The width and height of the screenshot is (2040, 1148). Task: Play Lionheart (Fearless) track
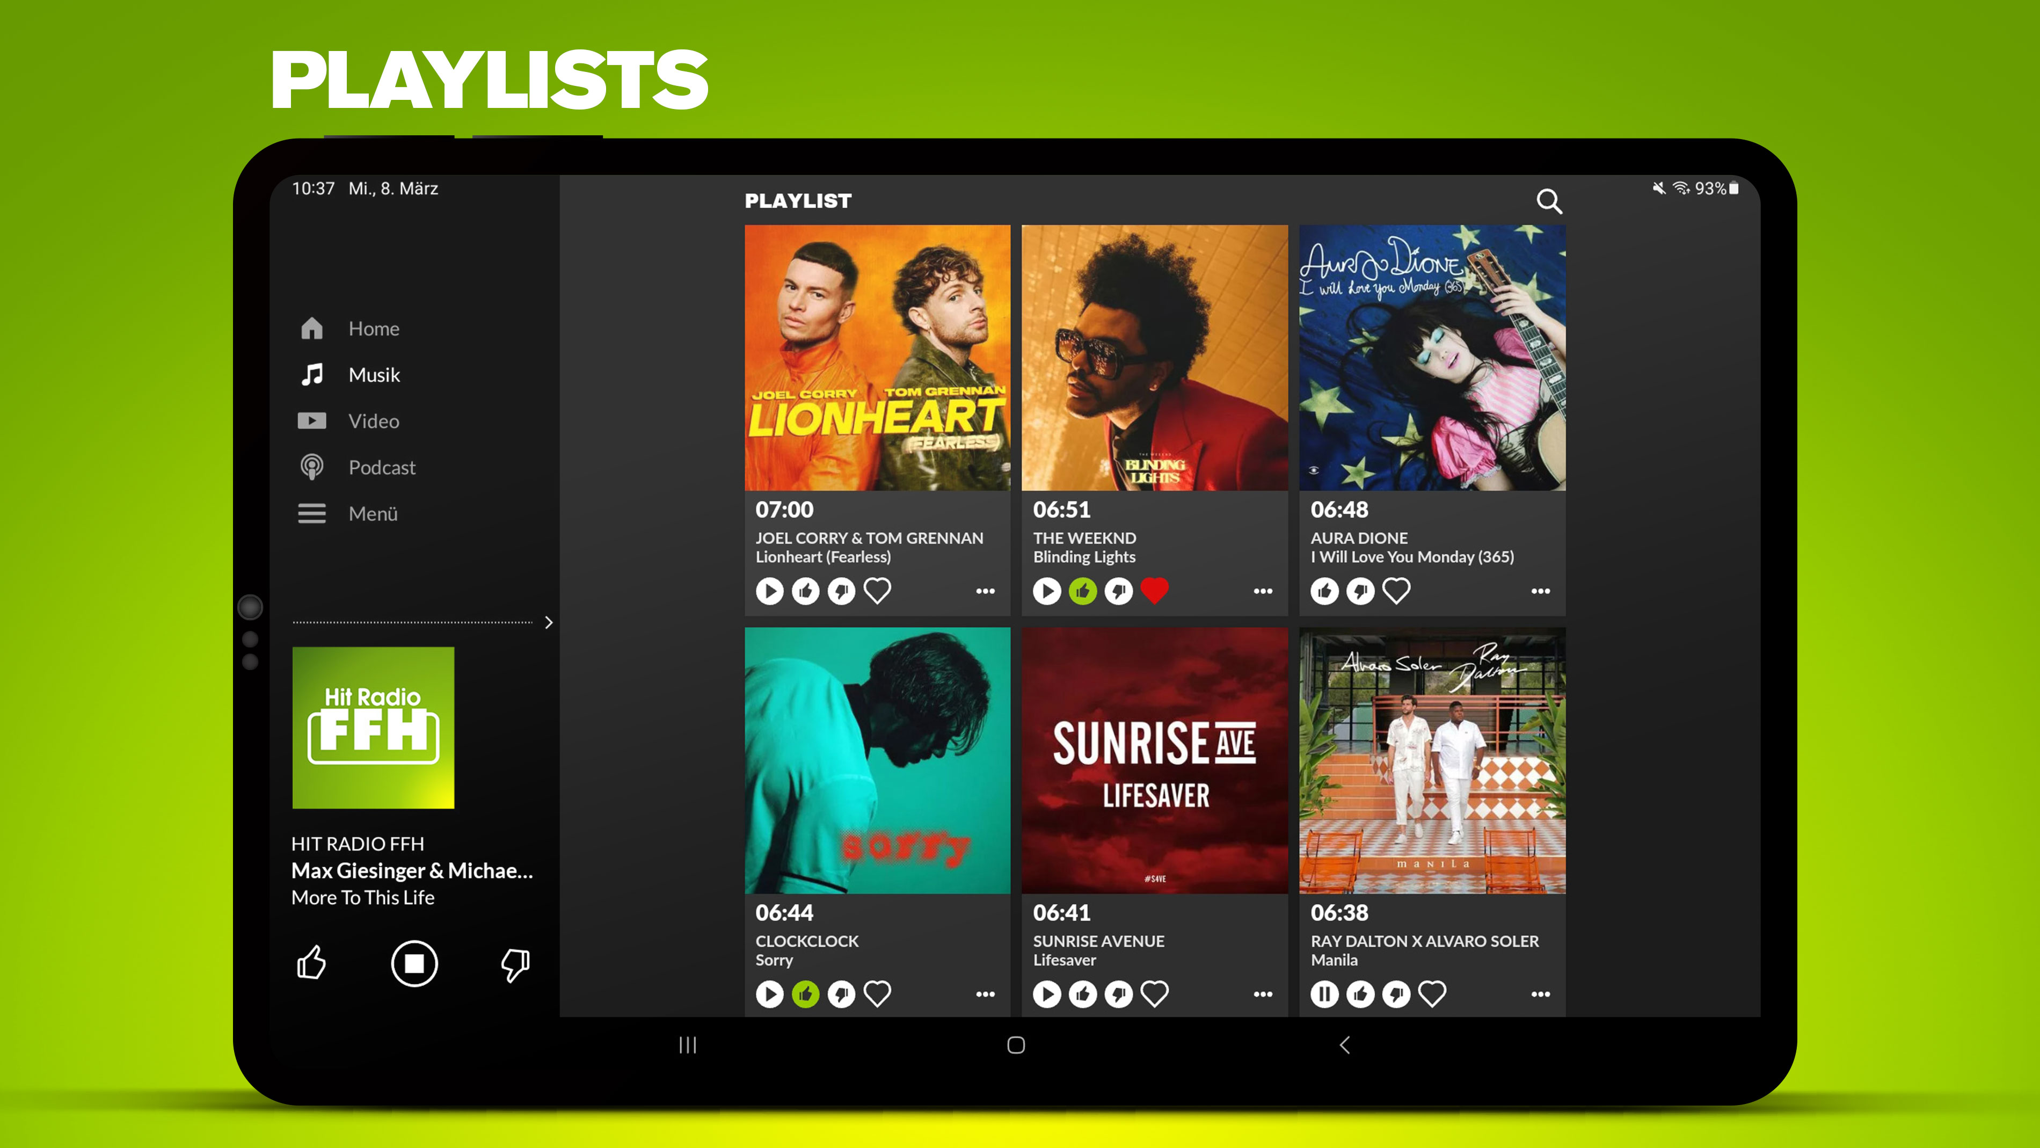[769, 591]
